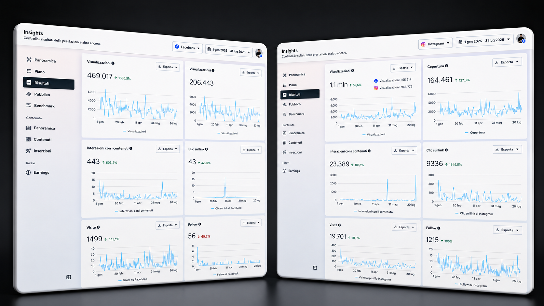
Task: Select Risultati tab in Facebook panel
Action: [49, 83]
